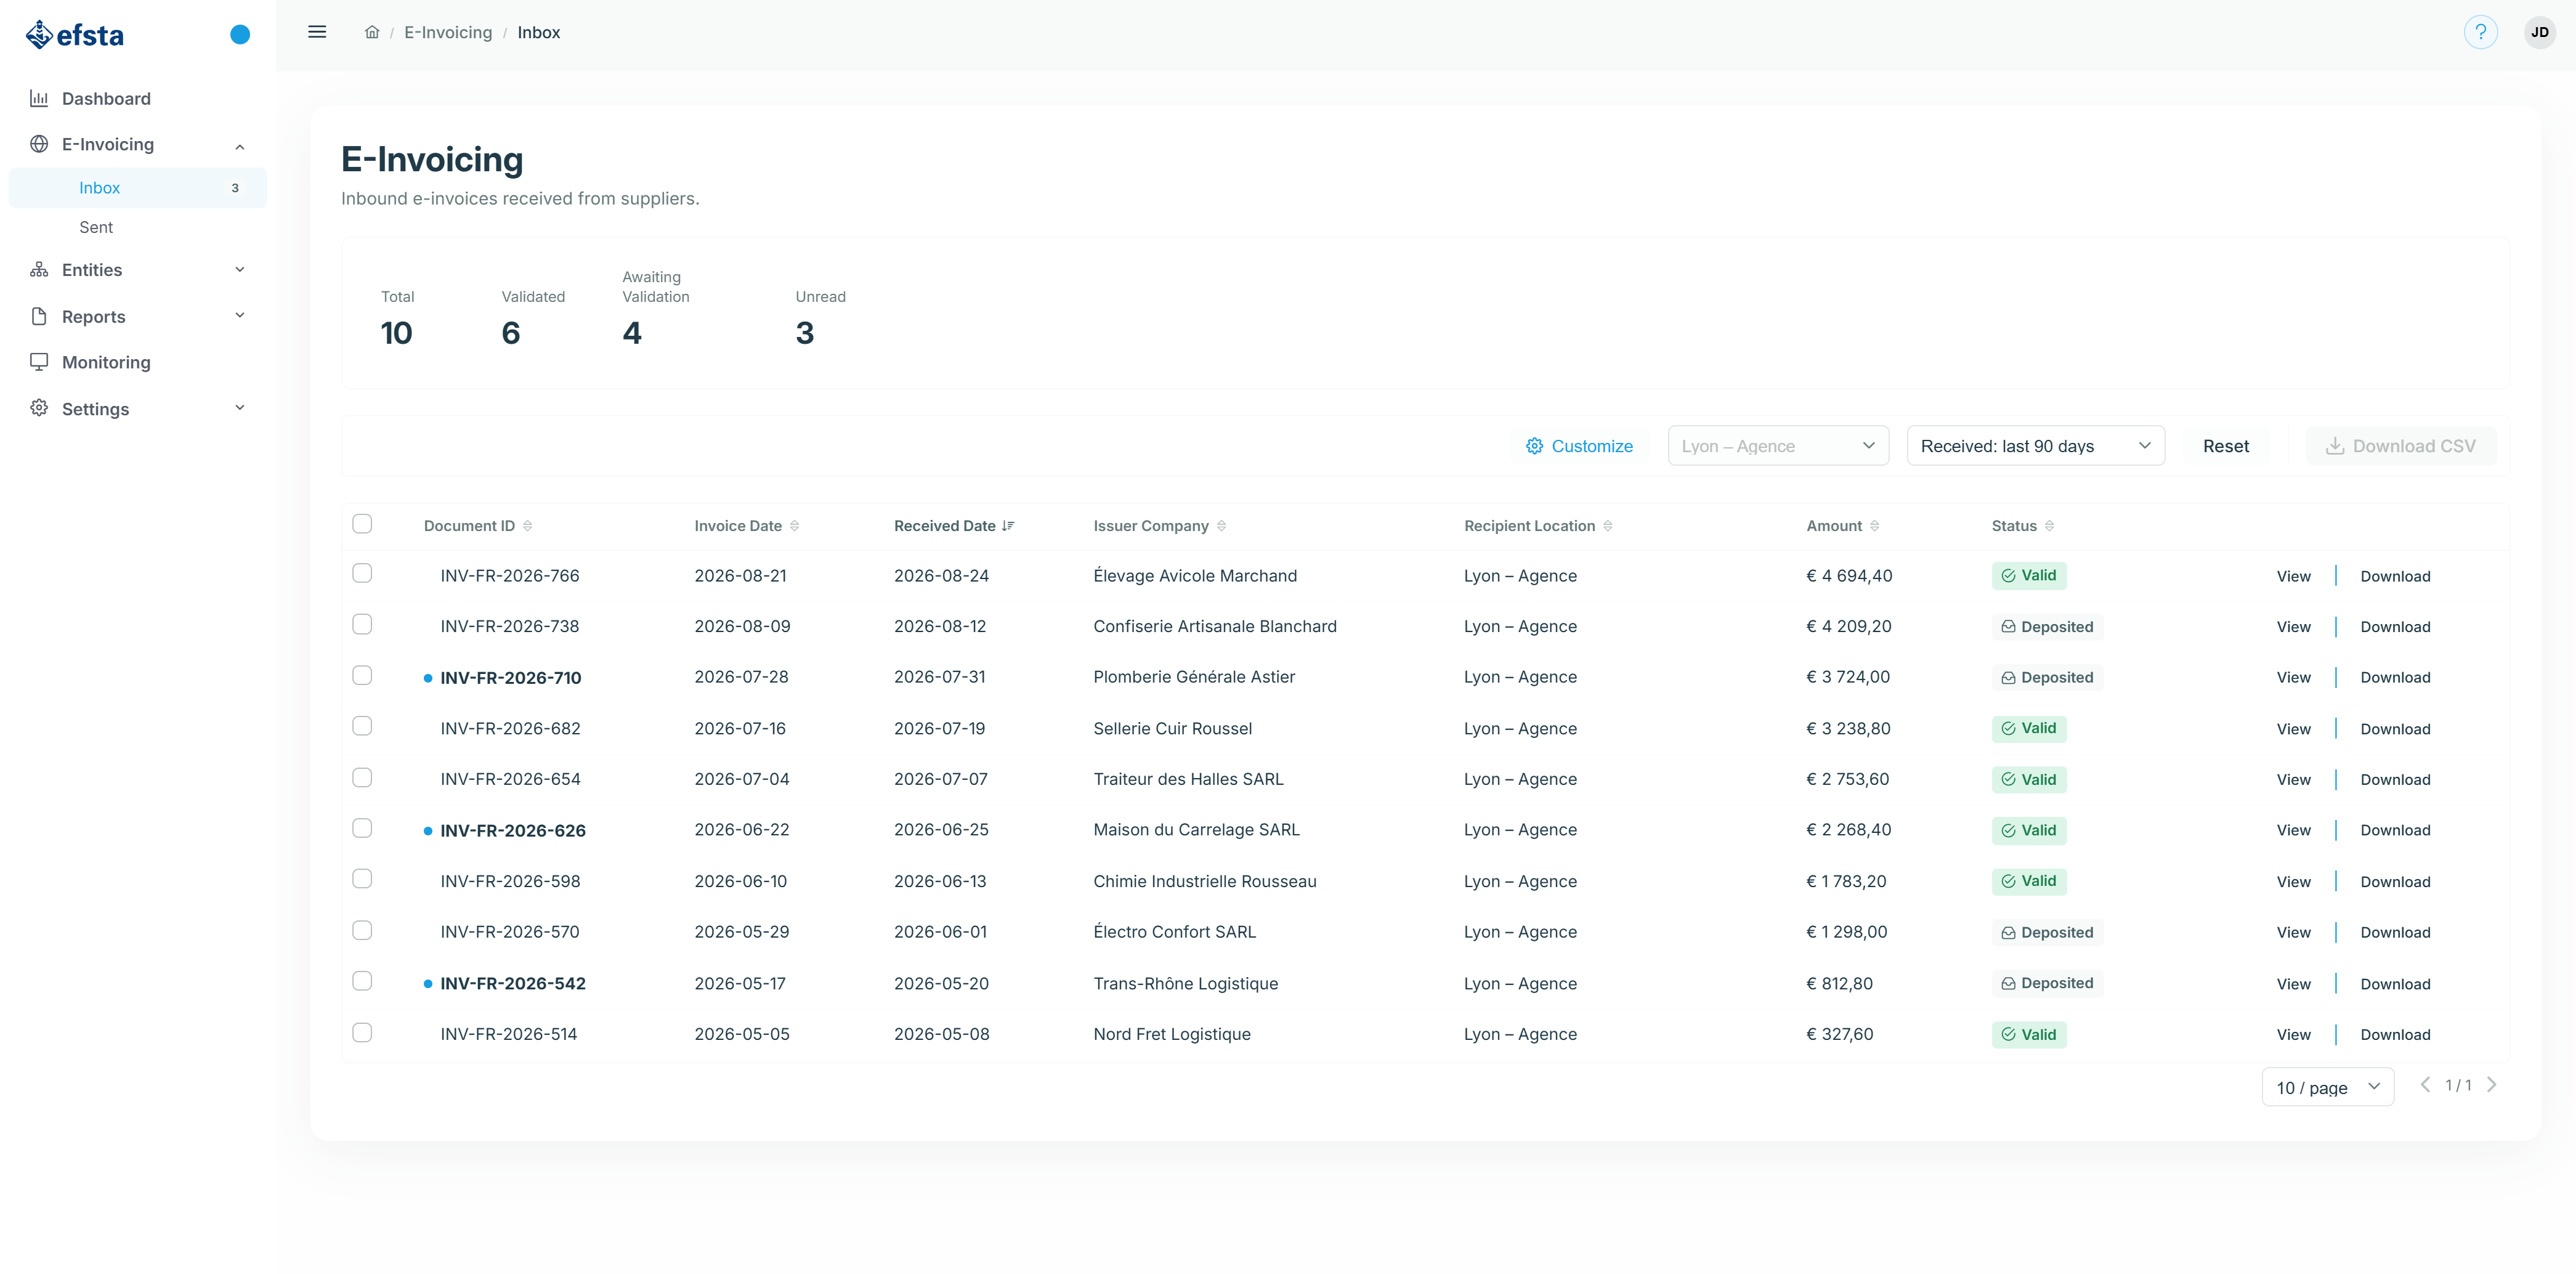Toggle Received Date sort order icon
This screenshot has width=2576, height=1274.
(x=1008, y=526)
